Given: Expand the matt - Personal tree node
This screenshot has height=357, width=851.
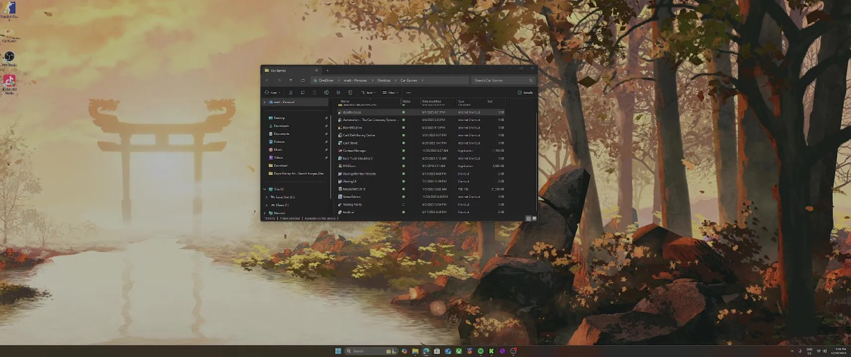Looking at the screenshot, I should (x=265, y=102).
